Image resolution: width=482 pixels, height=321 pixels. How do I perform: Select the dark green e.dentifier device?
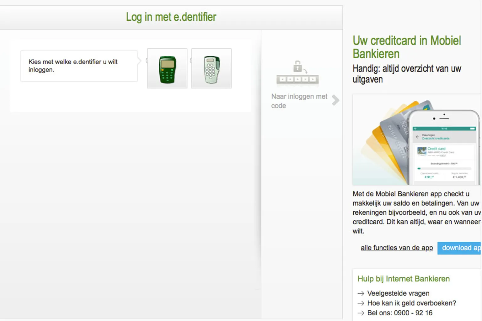pyautogui.click(x=167, y=69)
